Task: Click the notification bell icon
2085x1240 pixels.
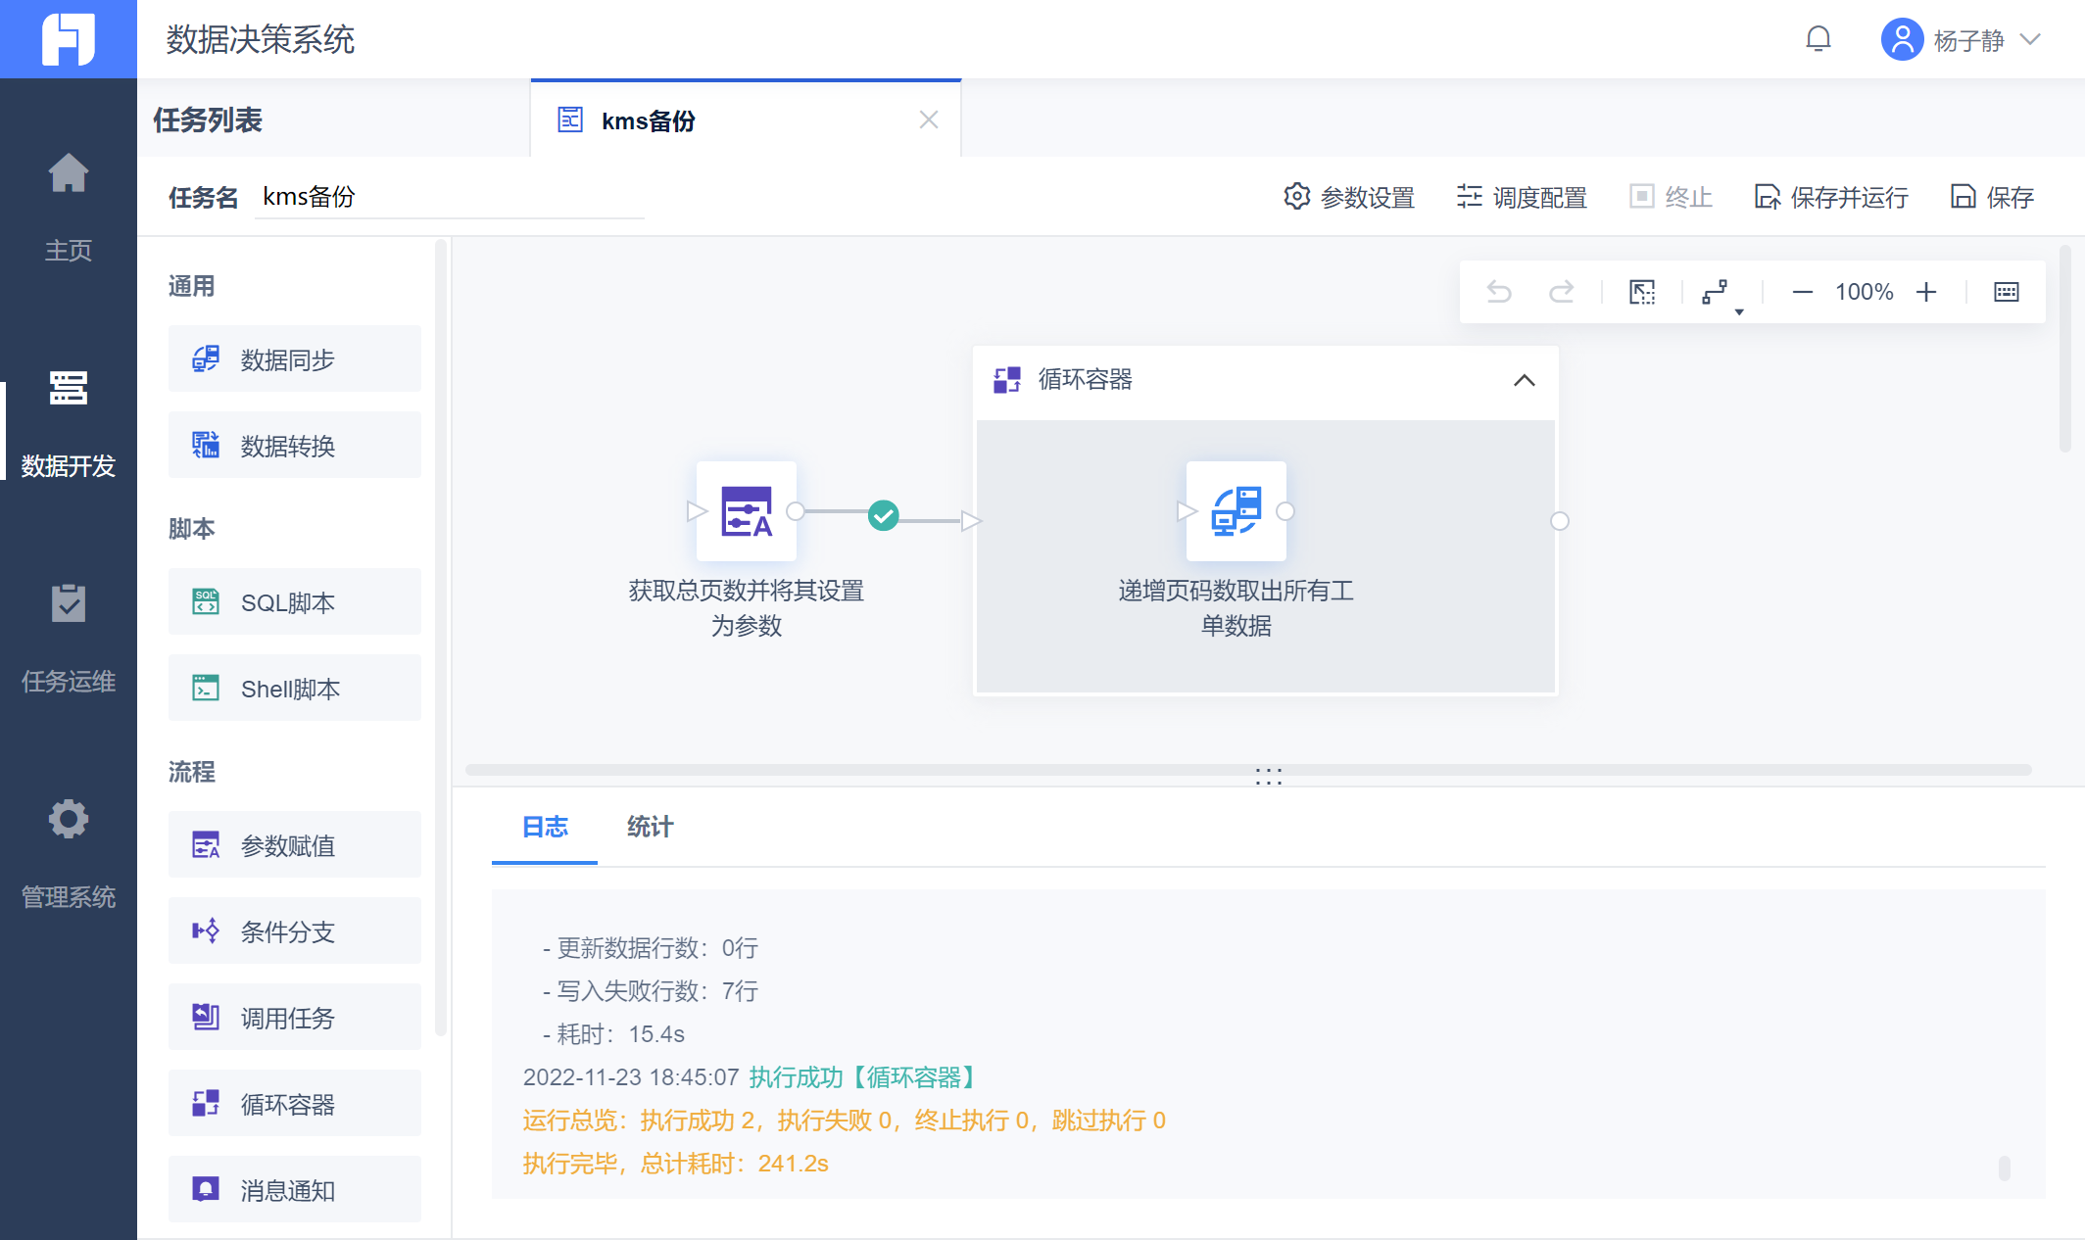Action: point(1818,39)
